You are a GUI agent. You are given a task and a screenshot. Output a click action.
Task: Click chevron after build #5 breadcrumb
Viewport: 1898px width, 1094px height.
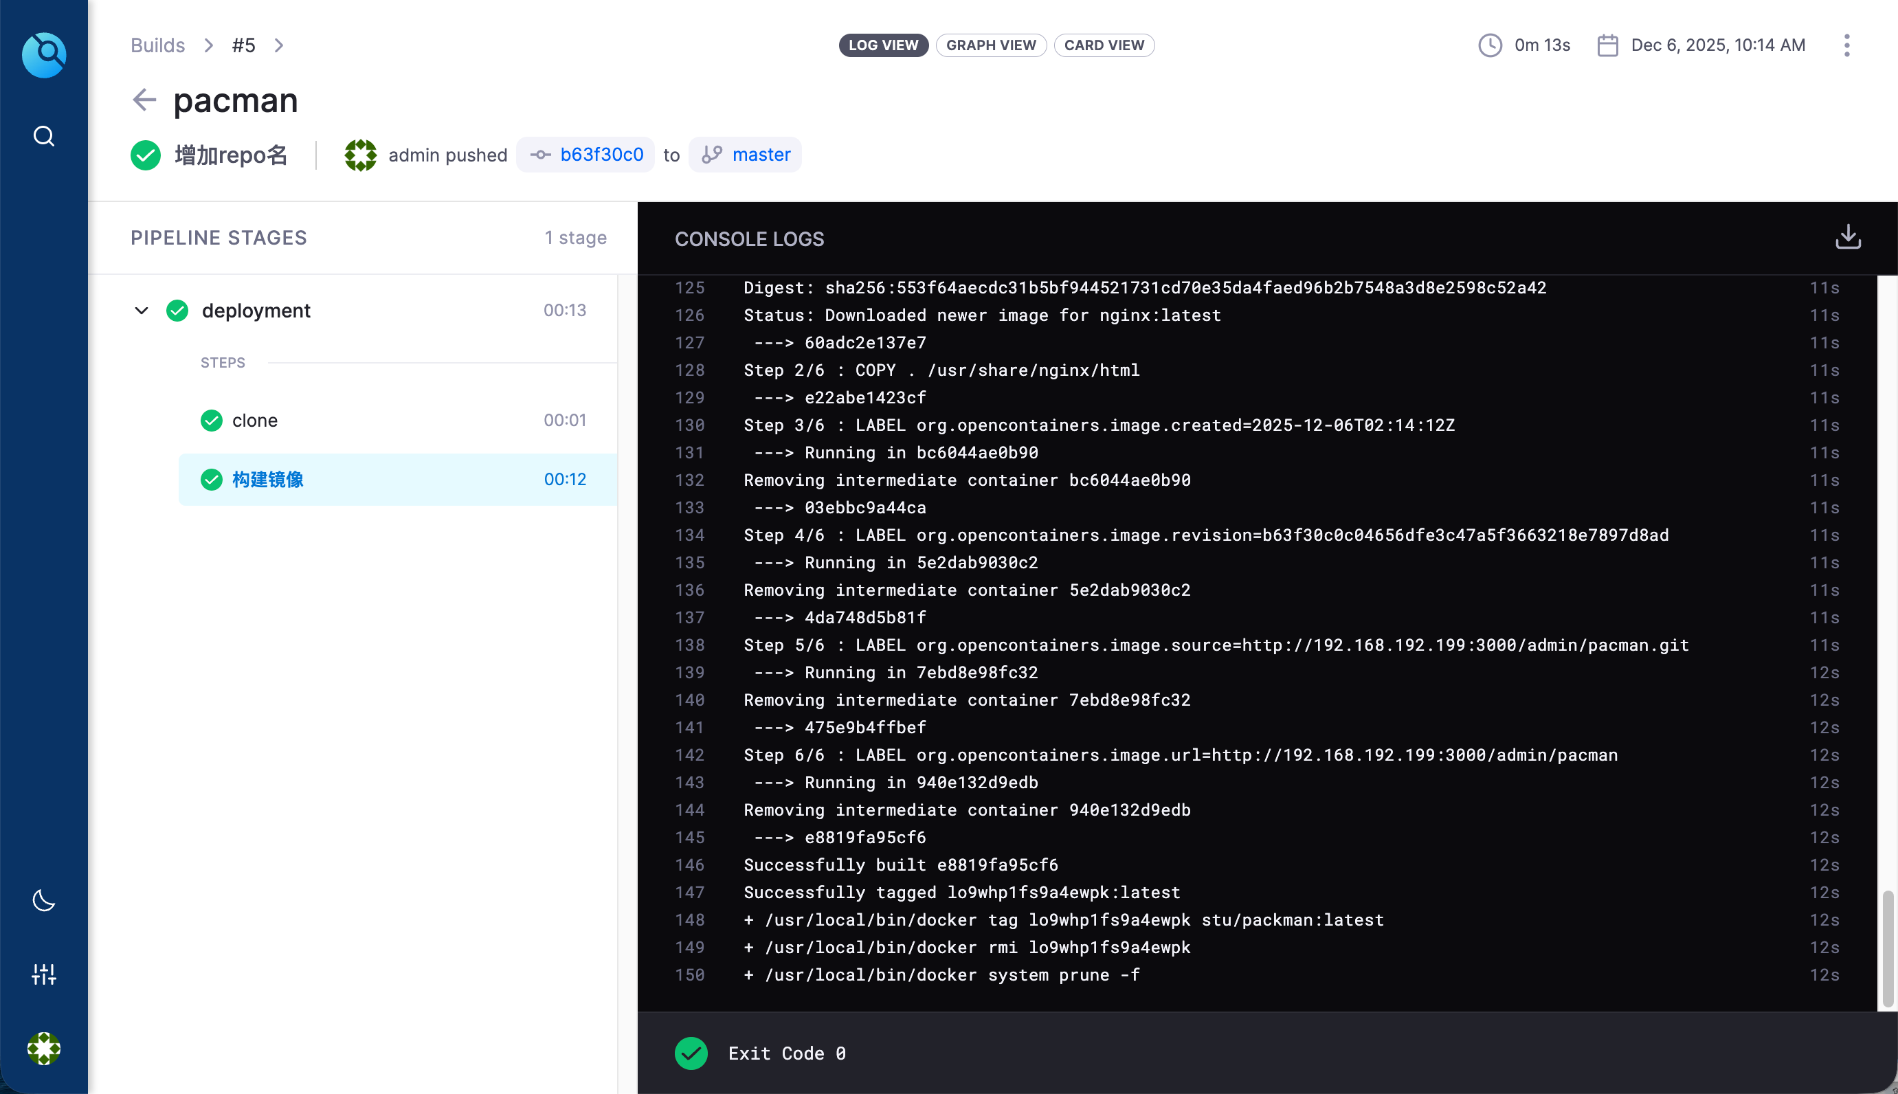(279, 45)
